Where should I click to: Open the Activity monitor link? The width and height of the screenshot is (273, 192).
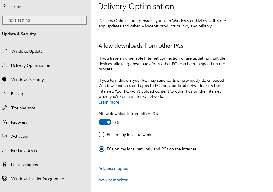point(113,180)
